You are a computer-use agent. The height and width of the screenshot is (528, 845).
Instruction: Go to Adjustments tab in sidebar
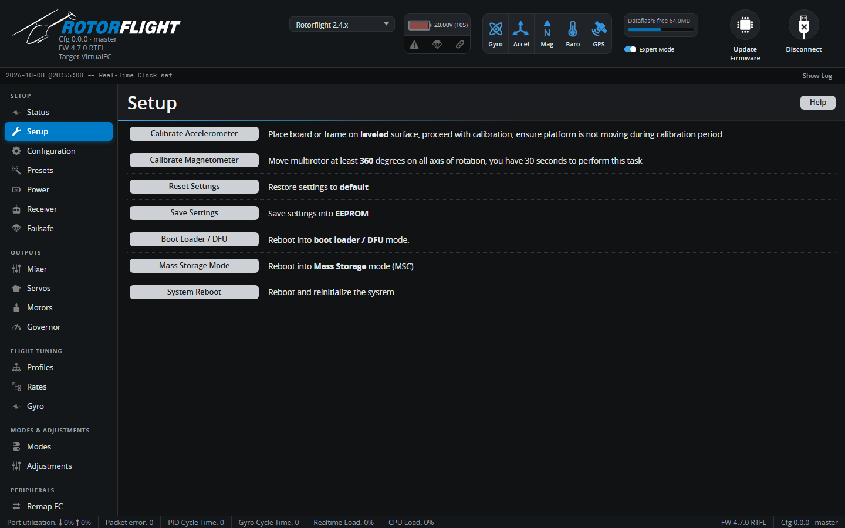(x=59, y=466)
